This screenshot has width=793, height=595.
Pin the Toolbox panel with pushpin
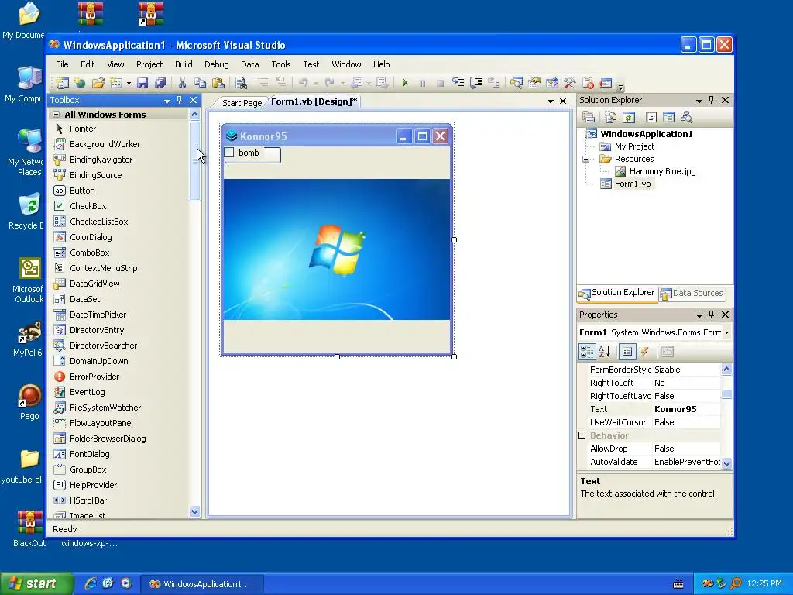pos(179,100)
